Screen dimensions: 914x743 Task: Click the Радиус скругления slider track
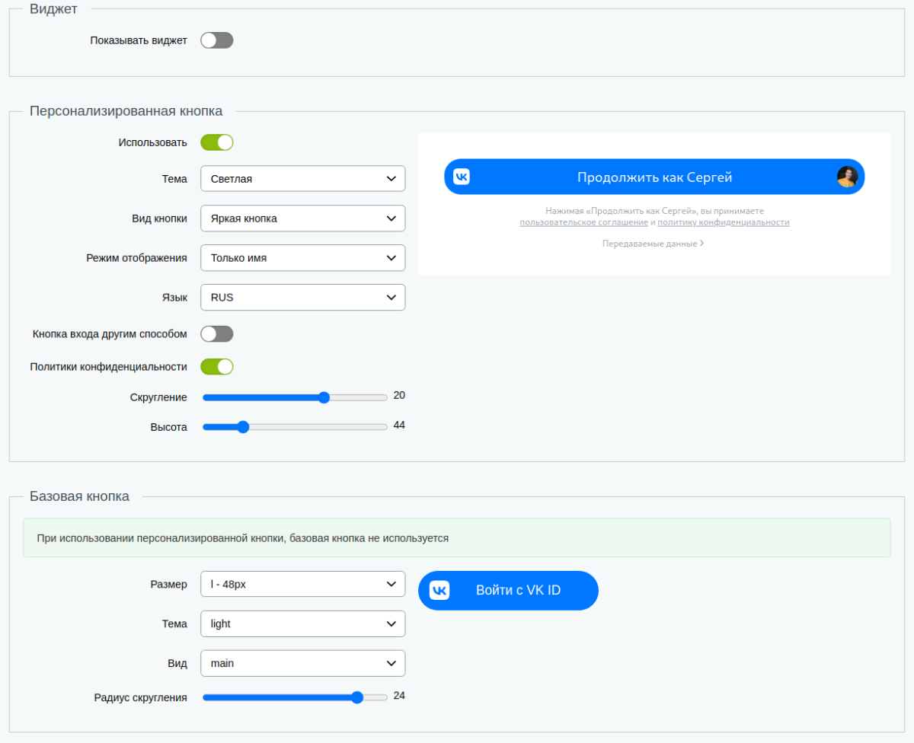pyautogui.click(x=295, y=697)
